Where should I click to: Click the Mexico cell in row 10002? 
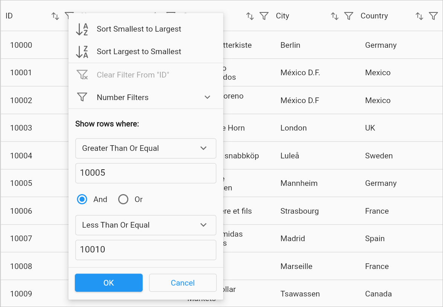(378, 100)
